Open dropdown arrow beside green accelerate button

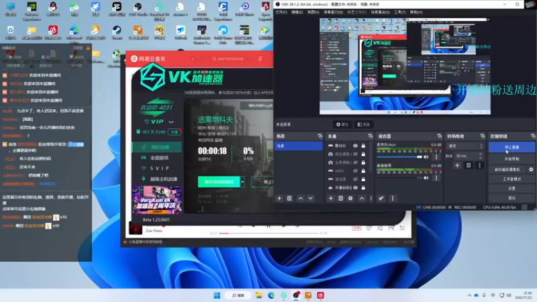(x=242, y=181)
